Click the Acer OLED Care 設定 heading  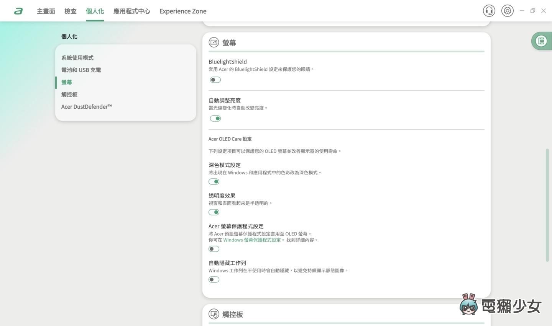tap(230, 139)
